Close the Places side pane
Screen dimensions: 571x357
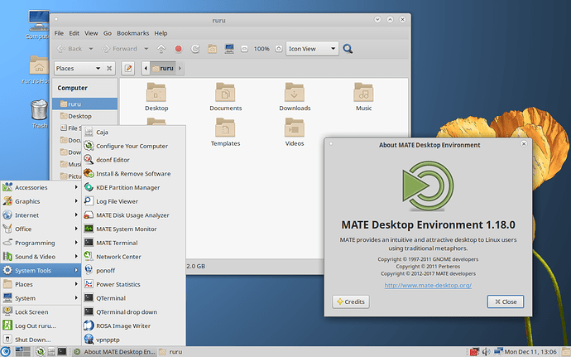(109, 68)
